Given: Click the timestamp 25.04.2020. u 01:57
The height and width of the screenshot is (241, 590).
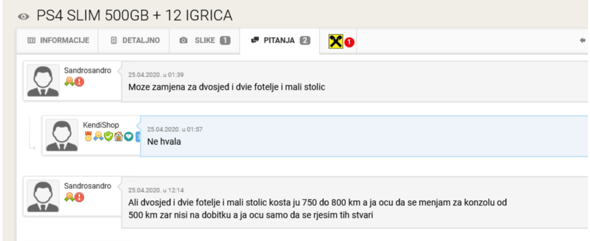Looking at the screenshot, I should [x=175, y=129].
